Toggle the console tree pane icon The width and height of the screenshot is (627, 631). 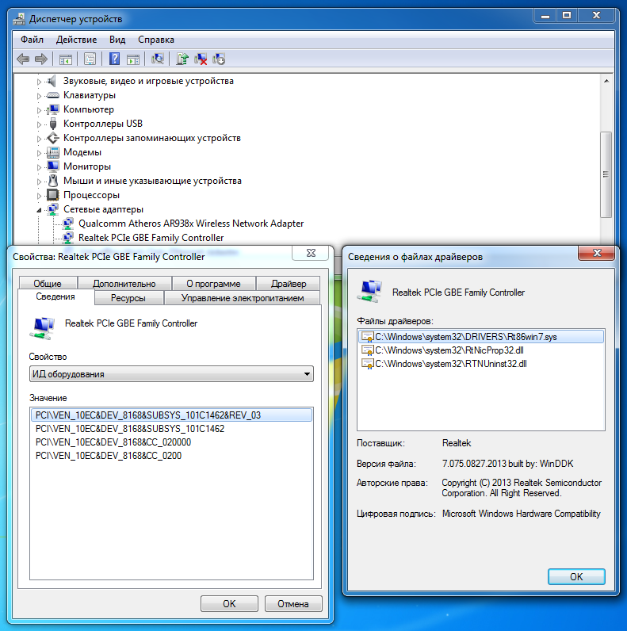coord(66,59)
